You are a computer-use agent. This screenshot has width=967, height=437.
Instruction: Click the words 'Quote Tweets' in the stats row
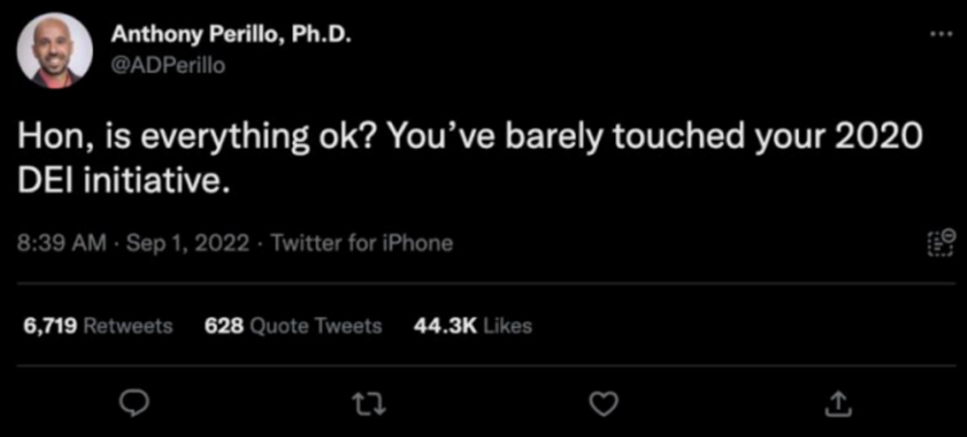click(x=316, y=326)
